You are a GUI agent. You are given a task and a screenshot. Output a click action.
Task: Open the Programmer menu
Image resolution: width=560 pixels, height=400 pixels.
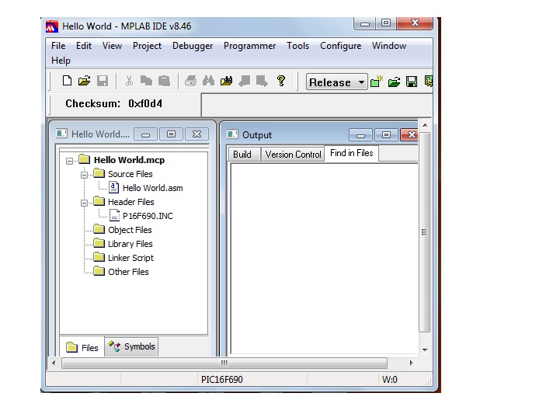pos(249,46)
